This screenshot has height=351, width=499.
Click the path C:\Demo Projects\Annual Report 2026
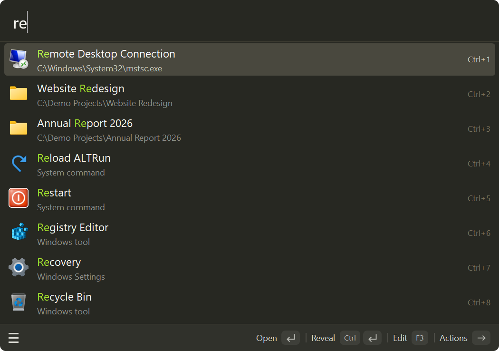(x=109, y=138)
